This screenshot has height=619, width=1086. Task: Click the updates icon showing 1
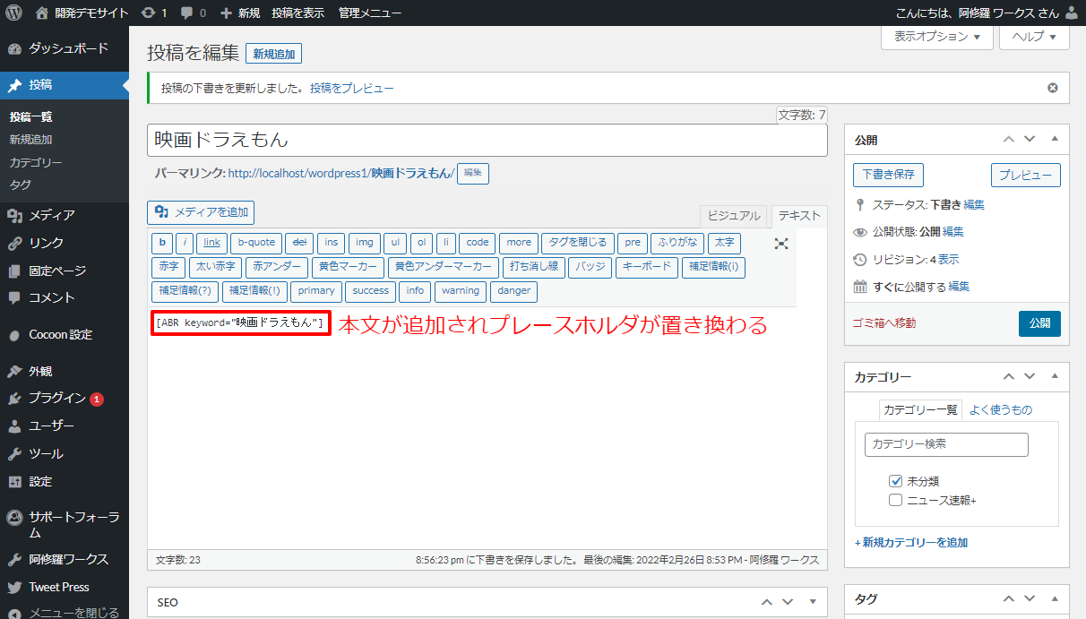point(154,13)
